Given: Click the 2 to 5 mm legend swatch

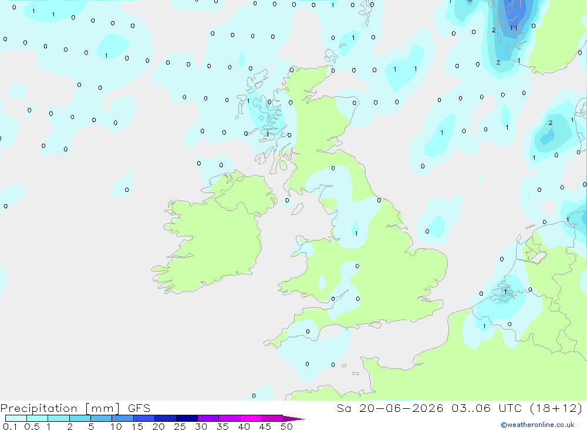Looking at the screenshot, I should click(x=80, y=418).
